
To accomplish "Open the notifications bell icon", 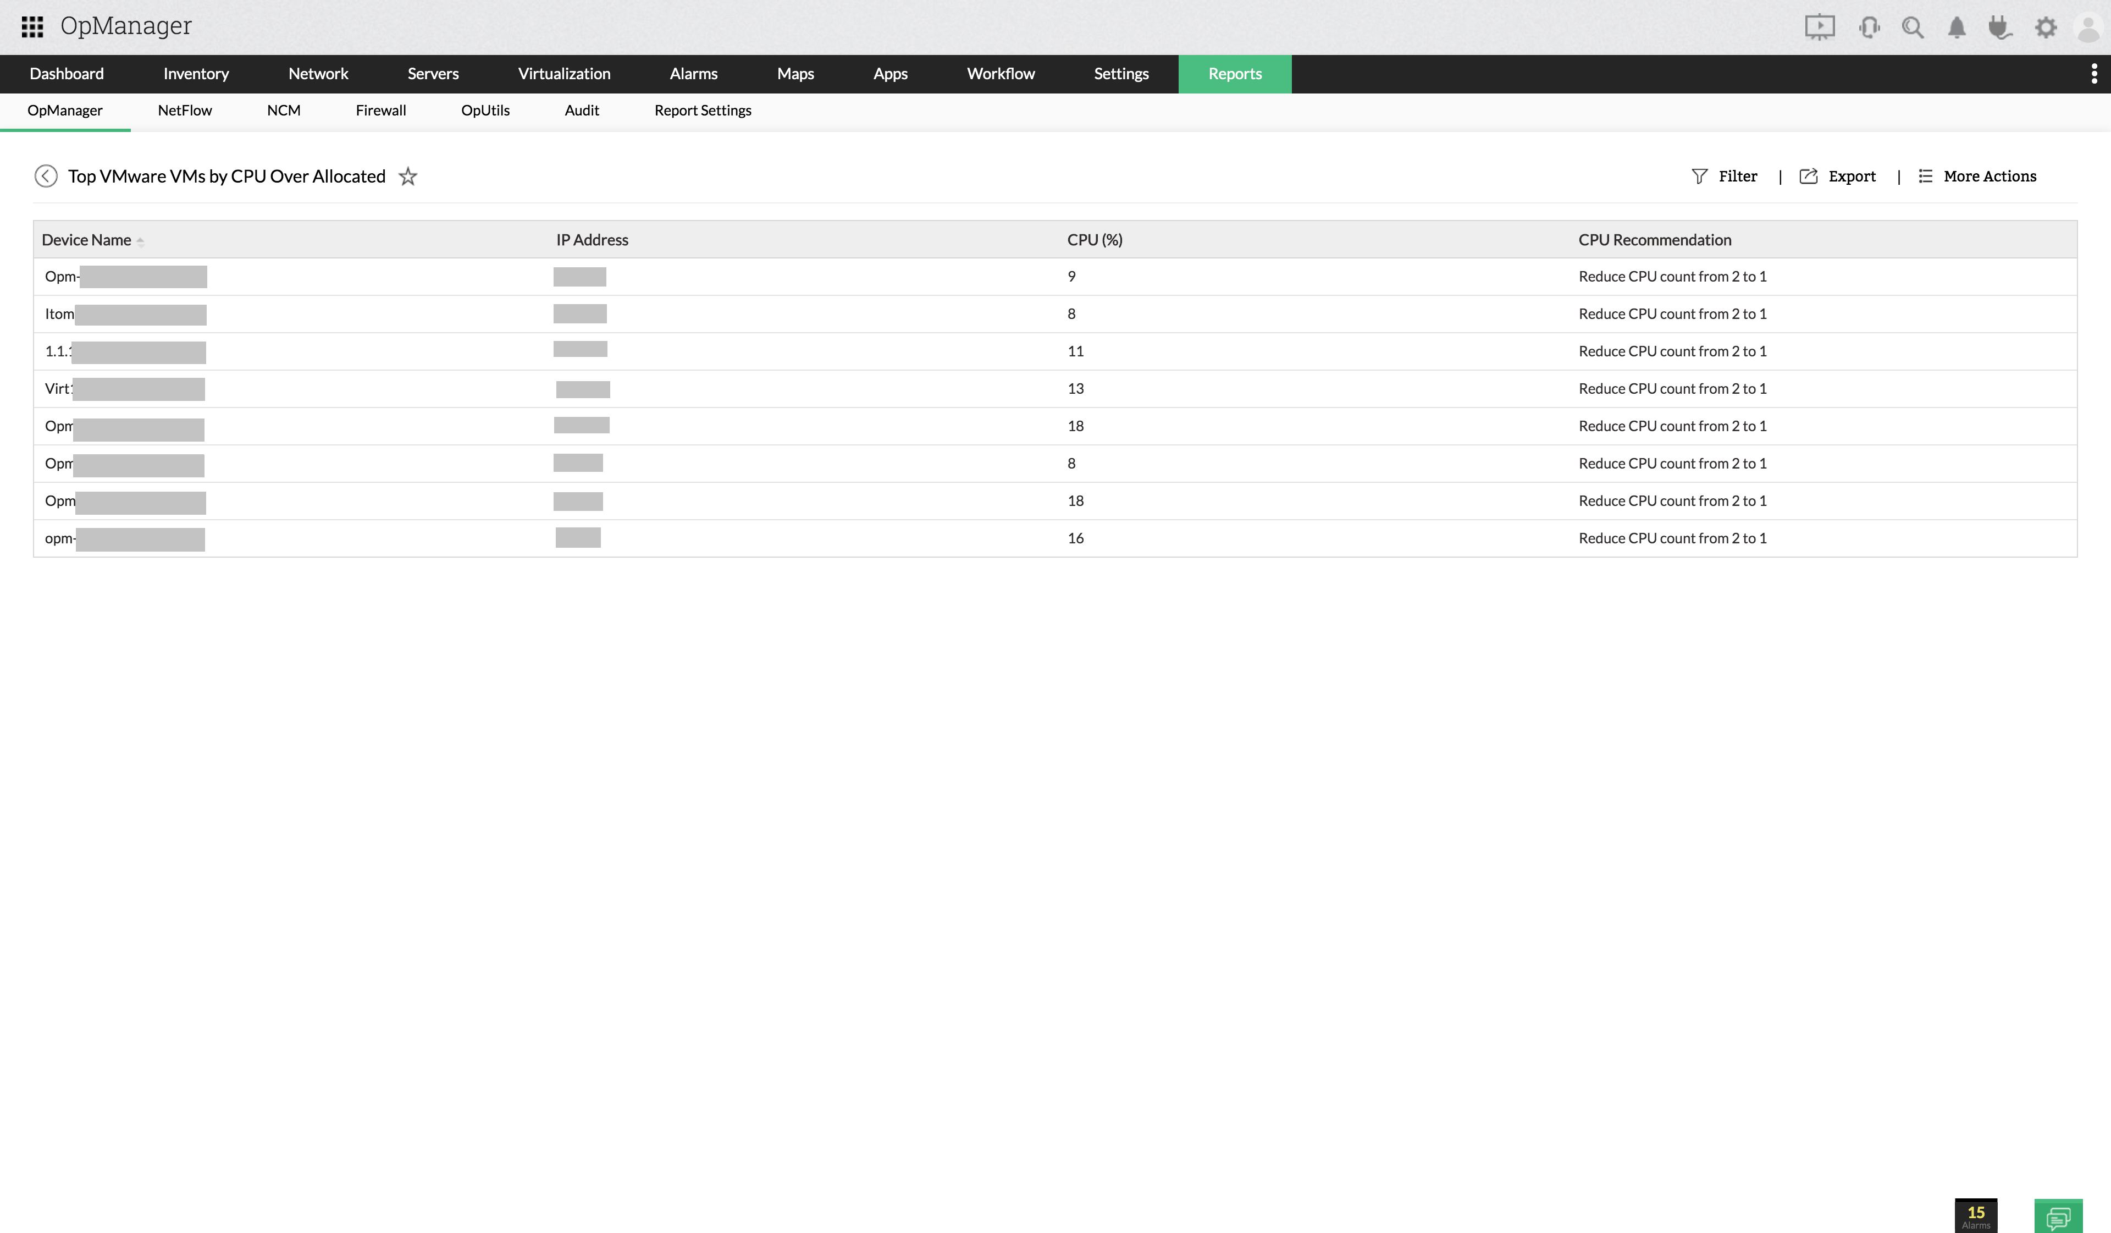I will 1956,27.
